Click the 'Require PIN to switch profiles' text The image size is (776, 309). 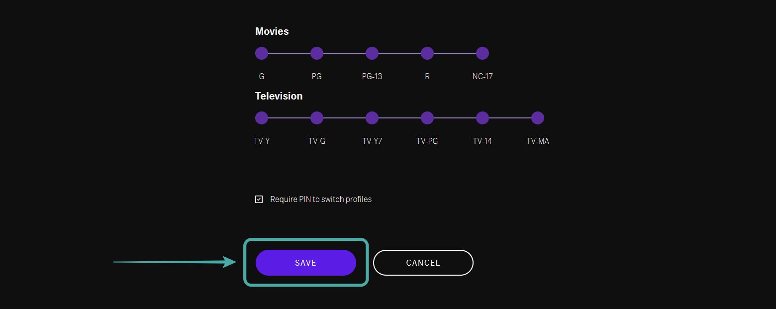coord(321,200)
